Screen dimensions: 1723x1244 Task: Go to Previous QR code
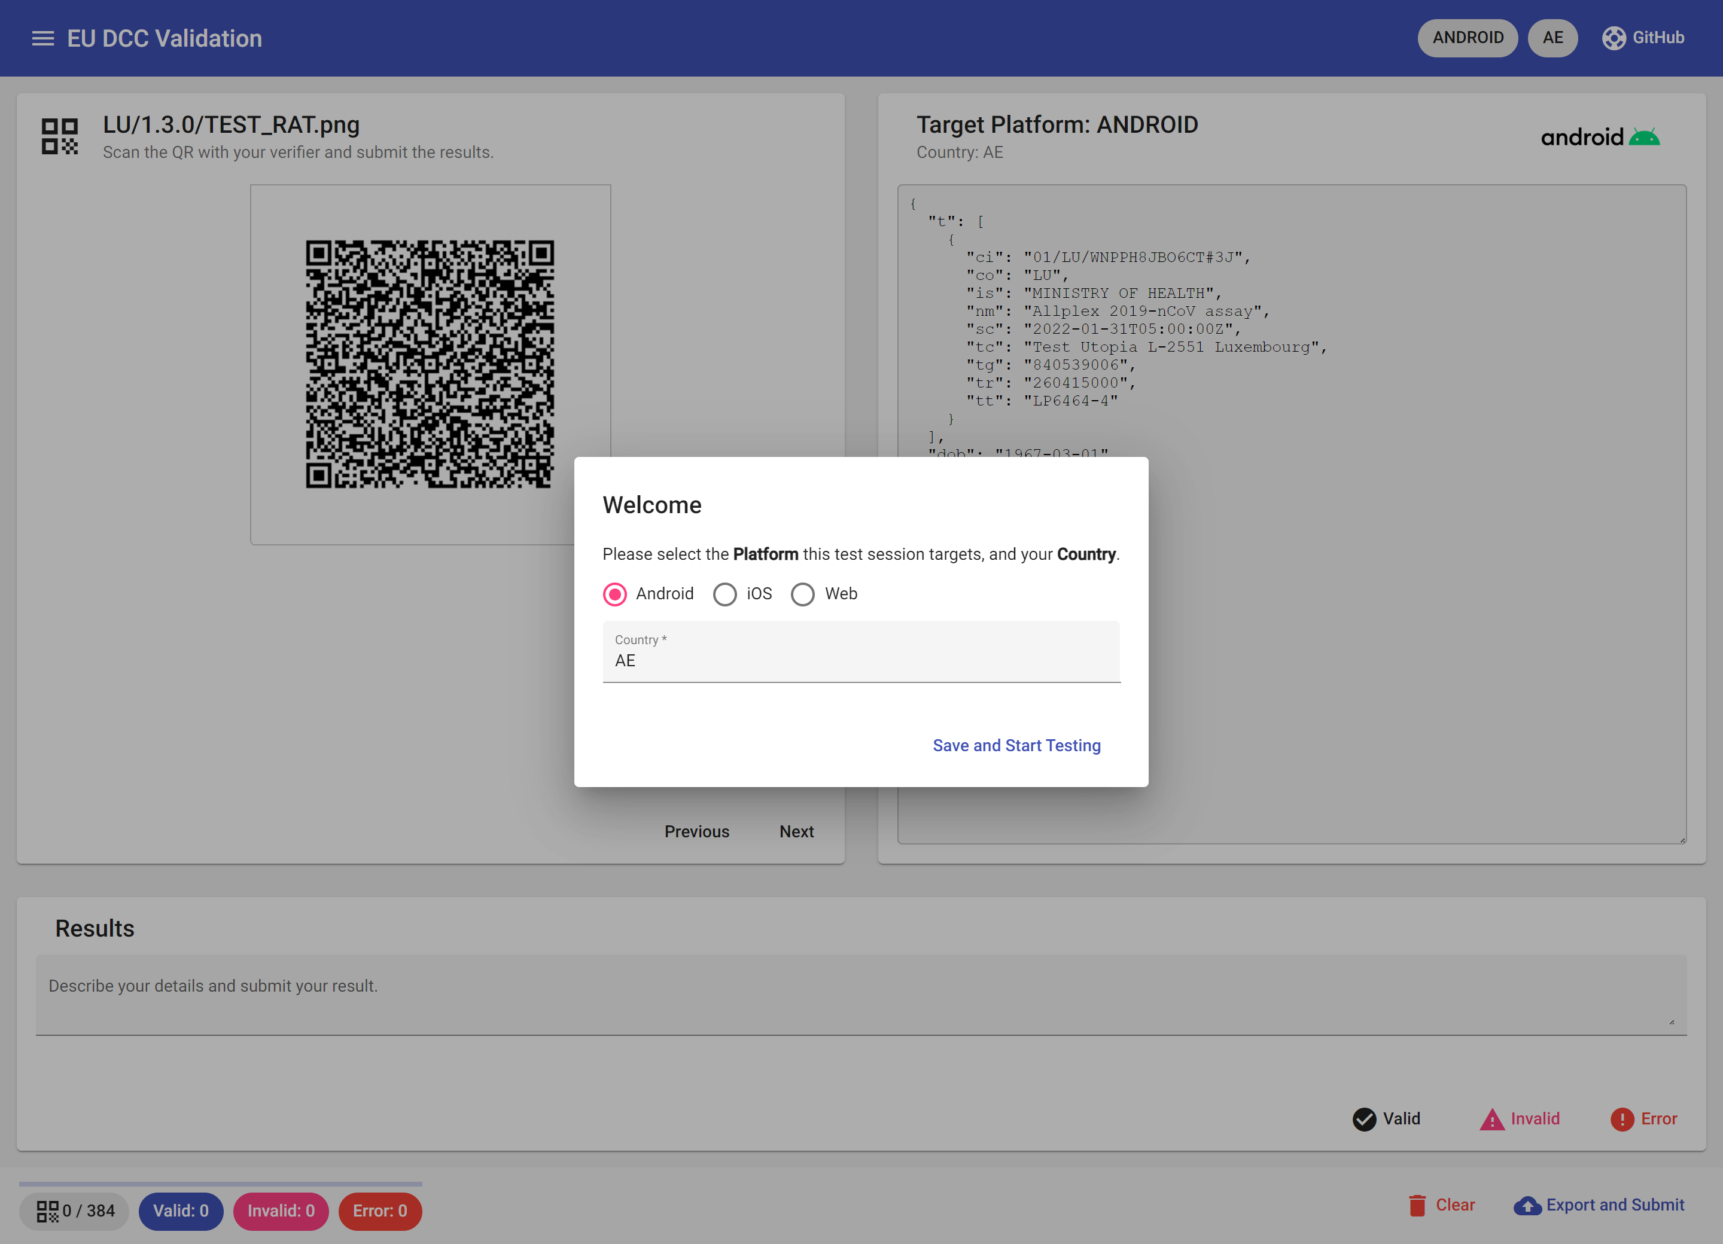pos(696,831)
